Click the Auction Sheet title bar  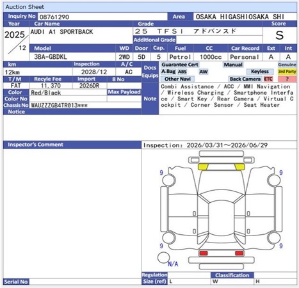[x=150, y=7]
